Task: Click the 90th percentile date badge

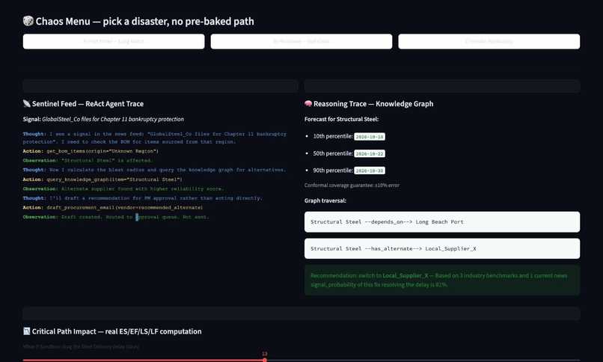Action: [x=369, y=171]
